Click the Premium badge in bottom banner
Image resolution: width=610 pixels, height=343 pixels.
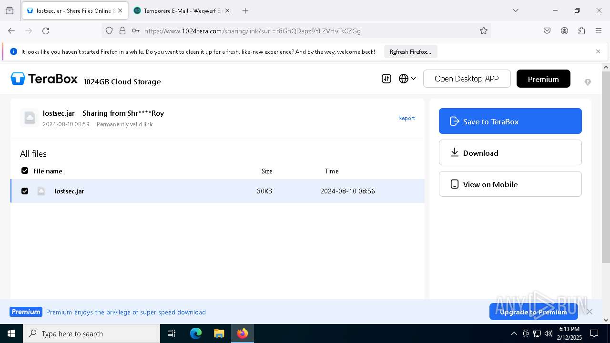[26, 312]
